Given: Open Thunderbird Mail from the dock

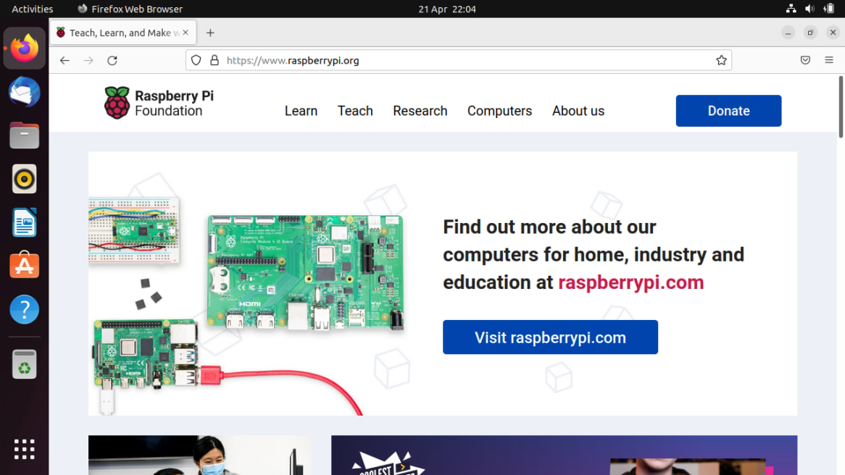Looking at the screenshot, I should click(x=24, y=92).
